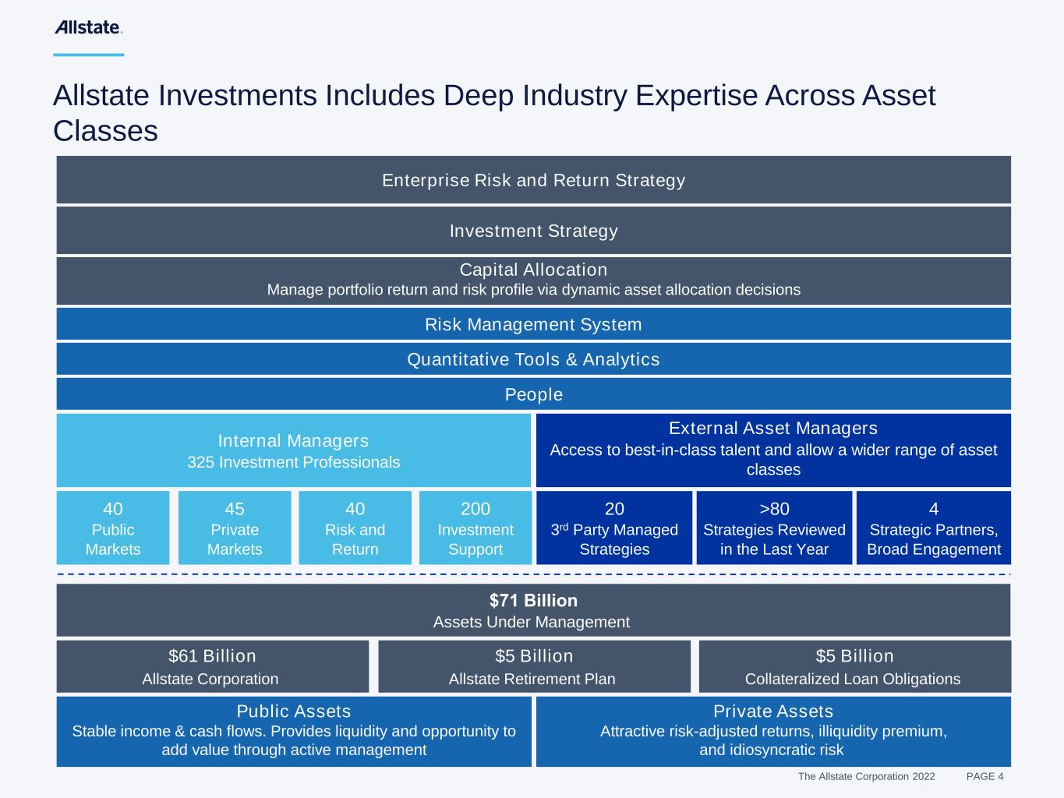1064x798 pixels.
Task: Select the External Asset Managers heading
Action: [x=773, y=429]
